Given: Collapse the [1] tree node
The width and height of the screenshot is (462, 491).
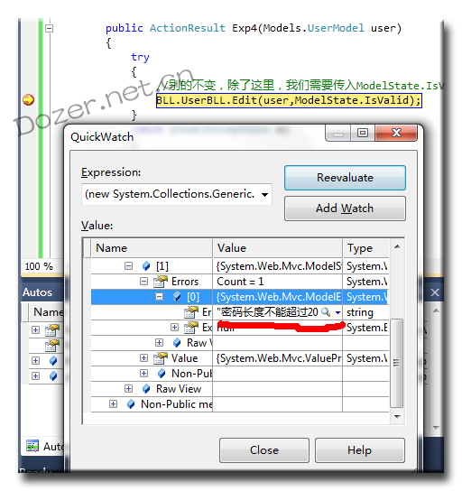Looking at the screenshot, I should click(x=128, y=266).
